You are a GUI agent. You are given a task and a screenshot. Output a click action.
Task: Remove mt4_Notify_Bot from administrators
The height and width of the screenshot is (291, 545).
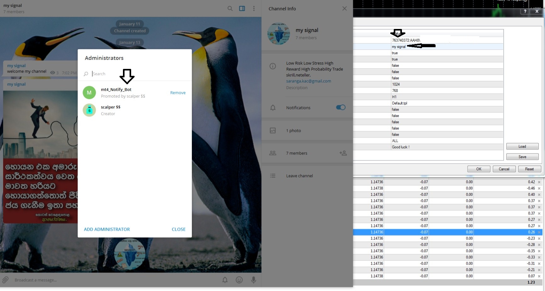click(x=178, y=92)
